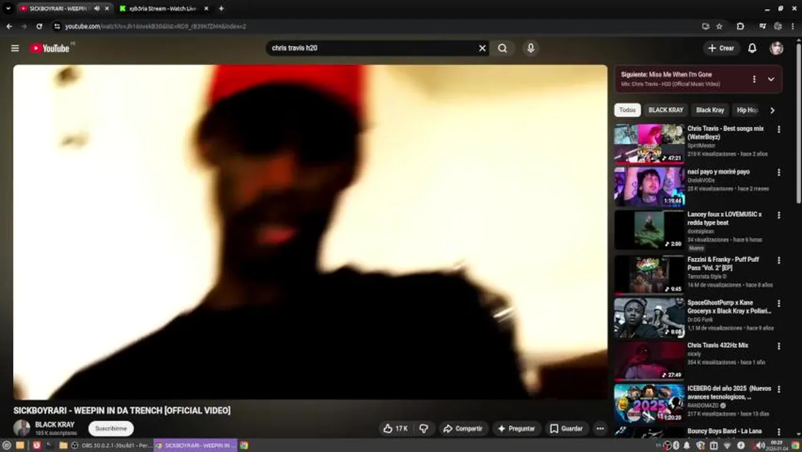Open Fazzini & Franky Puff Puff Pass thumbnail
This screenshot has width=802, height=452.
(x=649, y=274)
